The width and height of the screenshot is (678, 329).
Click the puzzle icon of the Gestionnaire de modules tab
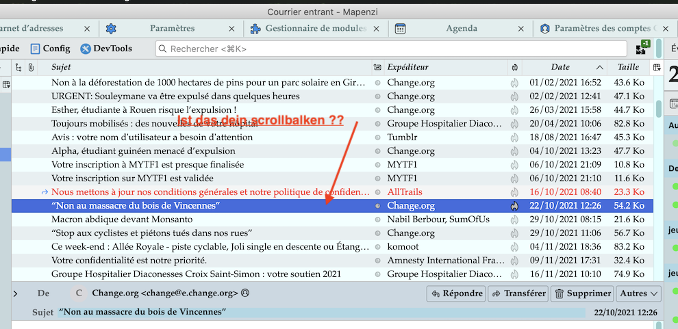(255, 29)
